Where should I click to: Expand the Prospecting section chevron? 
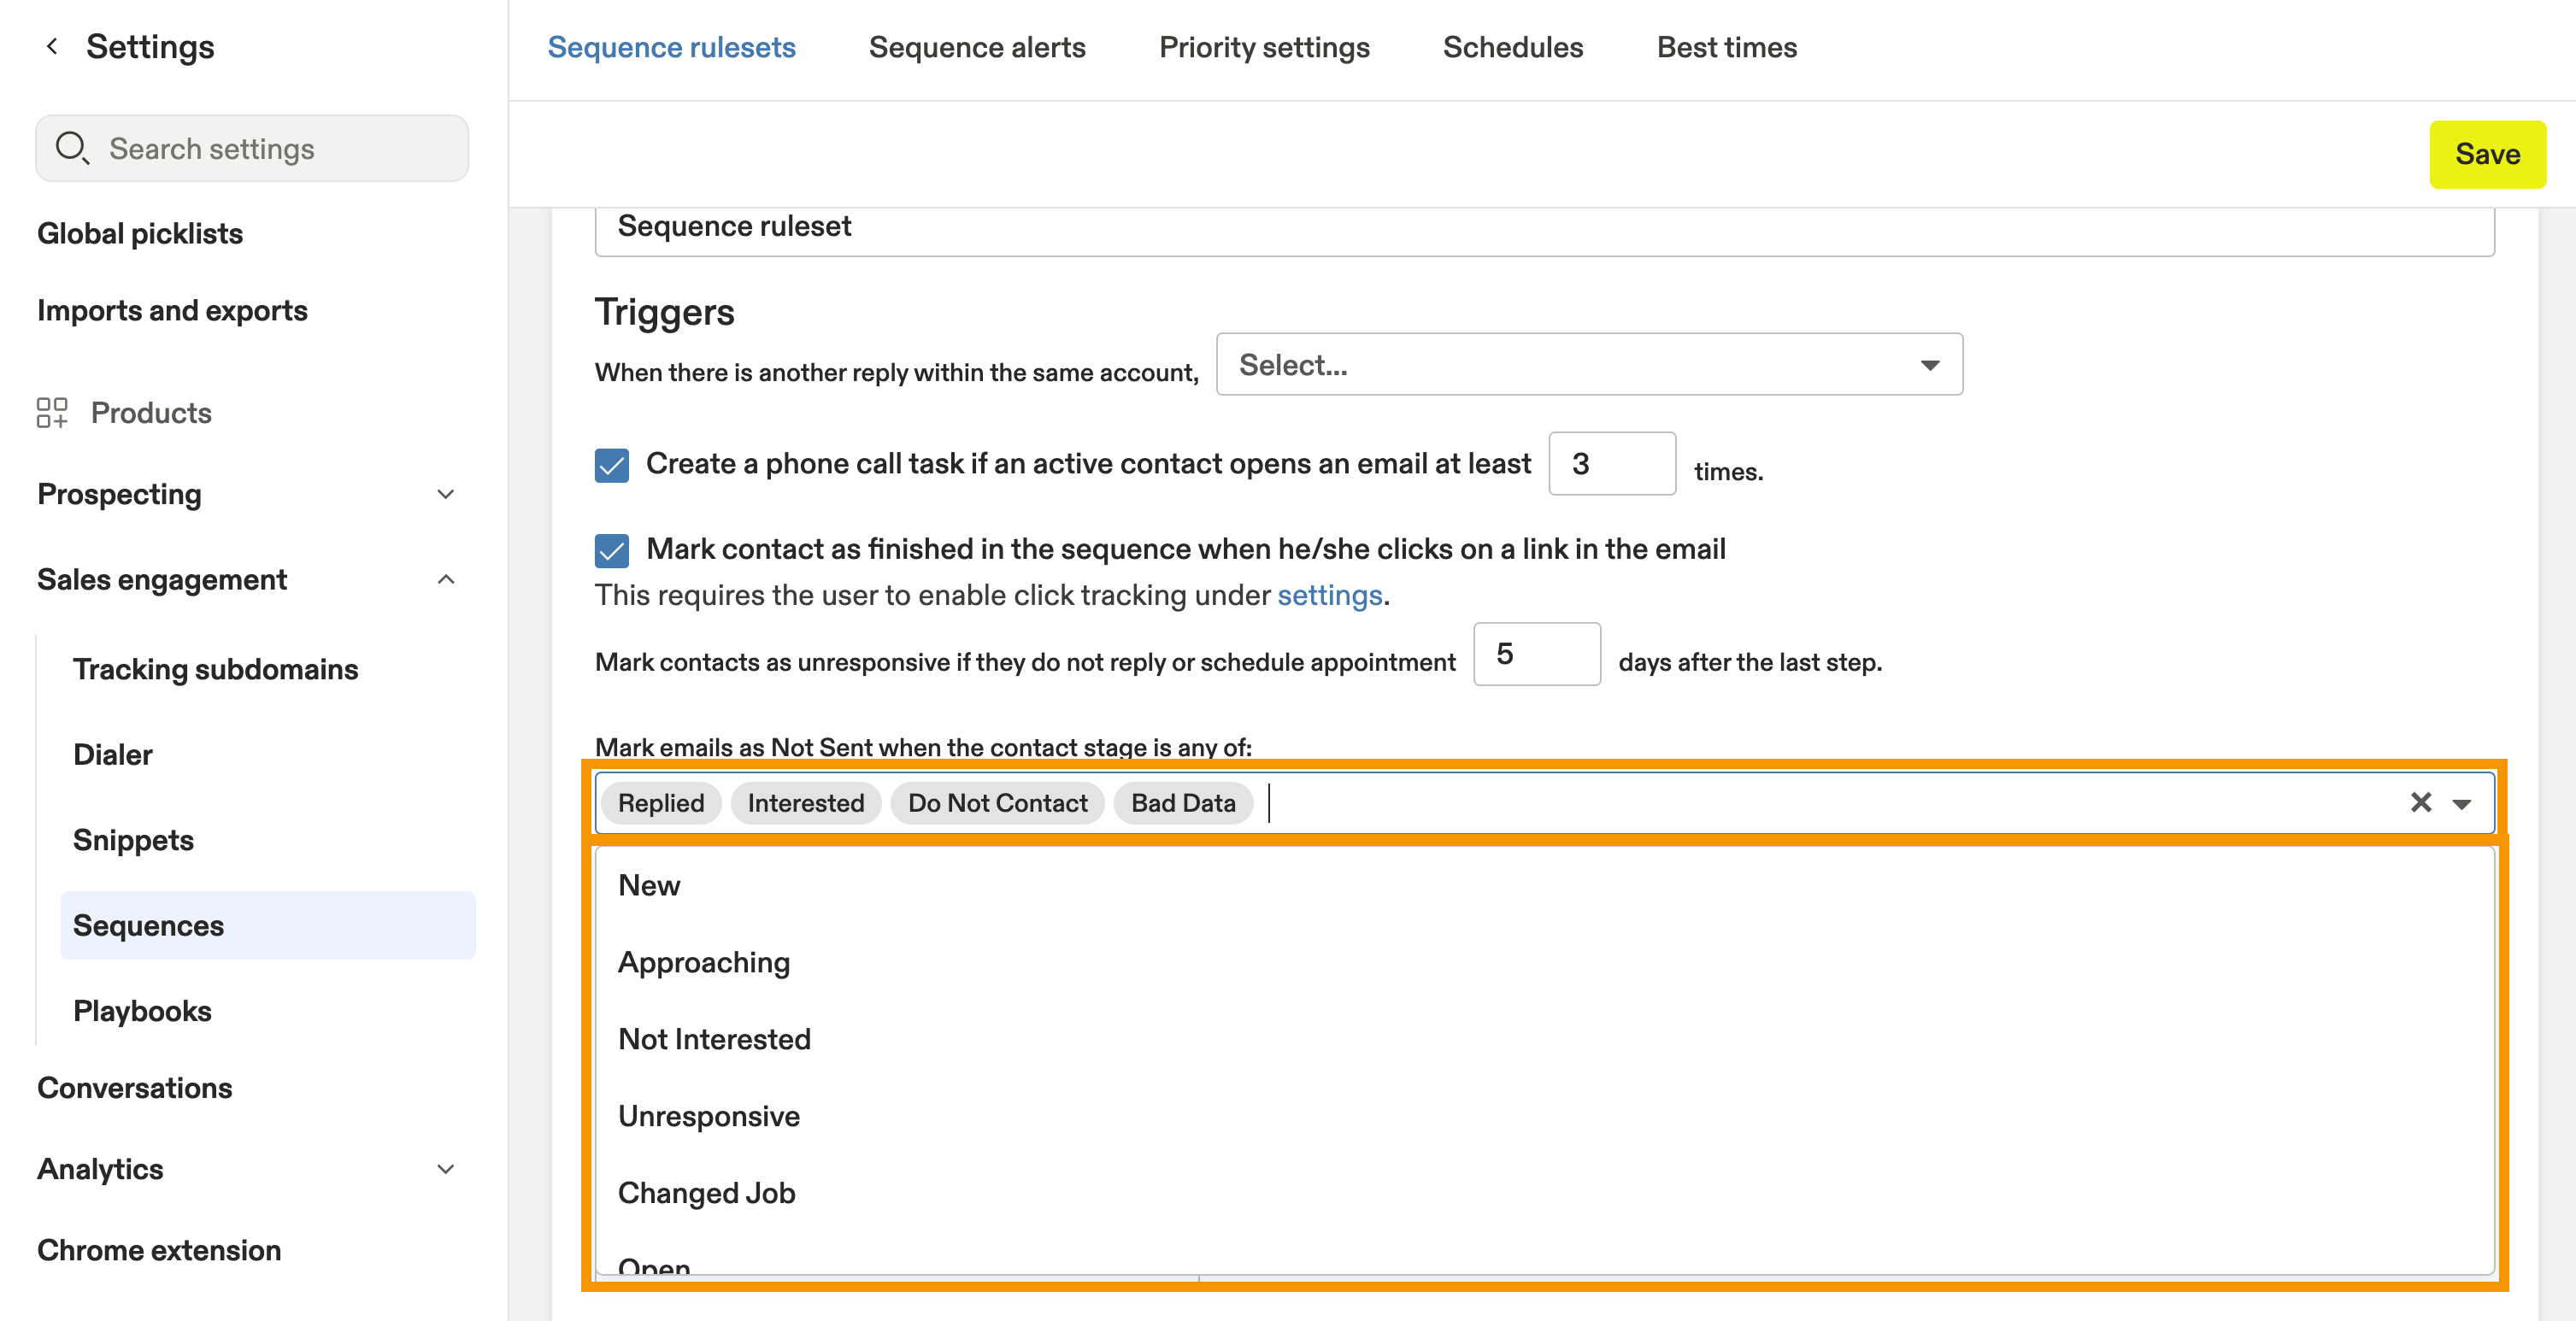click(446, 494)
